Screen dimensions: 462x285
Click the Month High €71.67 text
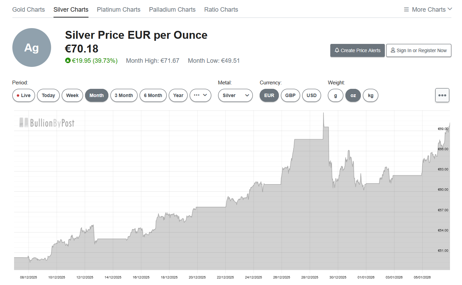(x=153, y=61)
